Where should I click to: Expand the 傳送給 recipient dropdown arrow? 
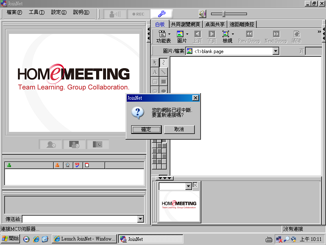click(141, 219)
